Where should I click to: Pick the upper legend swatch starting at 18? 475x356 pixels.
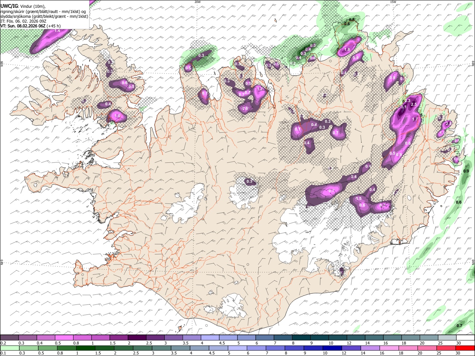(x=410, y=337)
